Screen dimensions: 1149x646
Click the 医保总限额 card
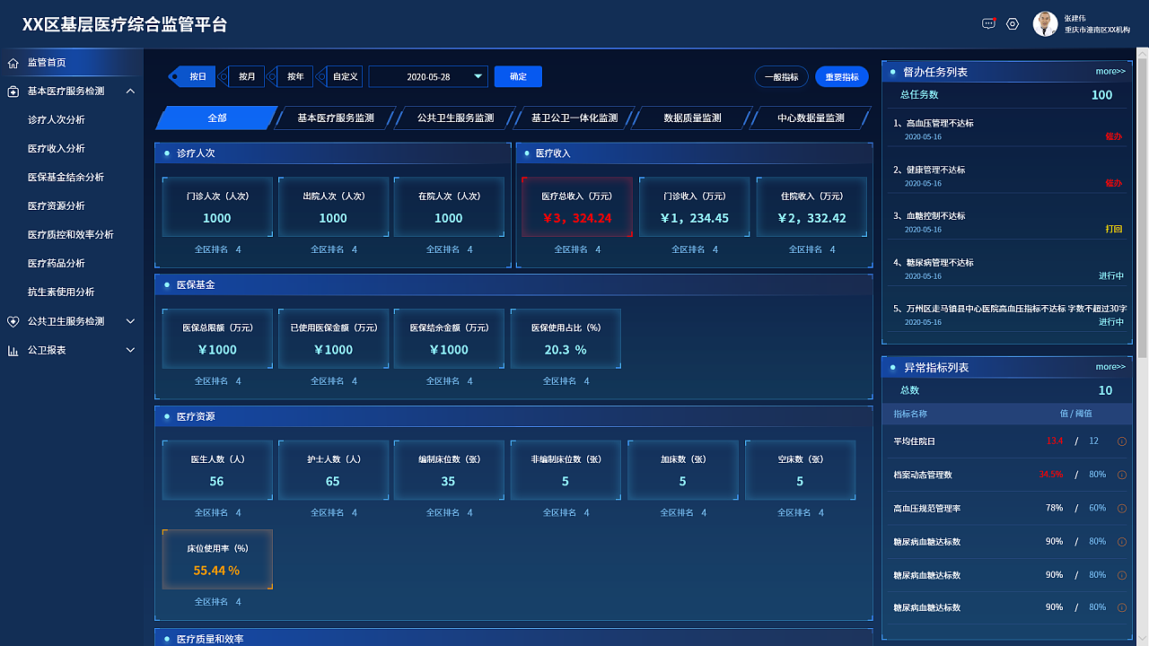(217, 339)
